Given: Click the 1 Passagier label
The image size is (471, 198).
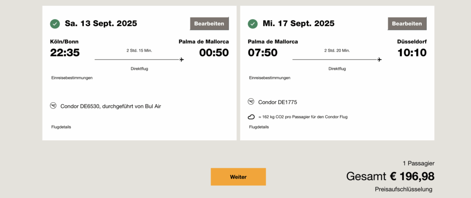Looking at the screenshot, I should coord(419,163).
